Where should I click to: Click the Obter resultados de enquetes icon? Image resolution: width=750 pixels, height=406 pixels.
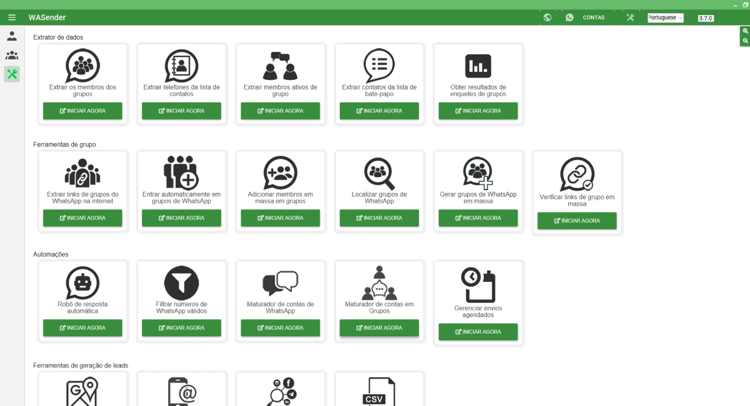point(478,66)
